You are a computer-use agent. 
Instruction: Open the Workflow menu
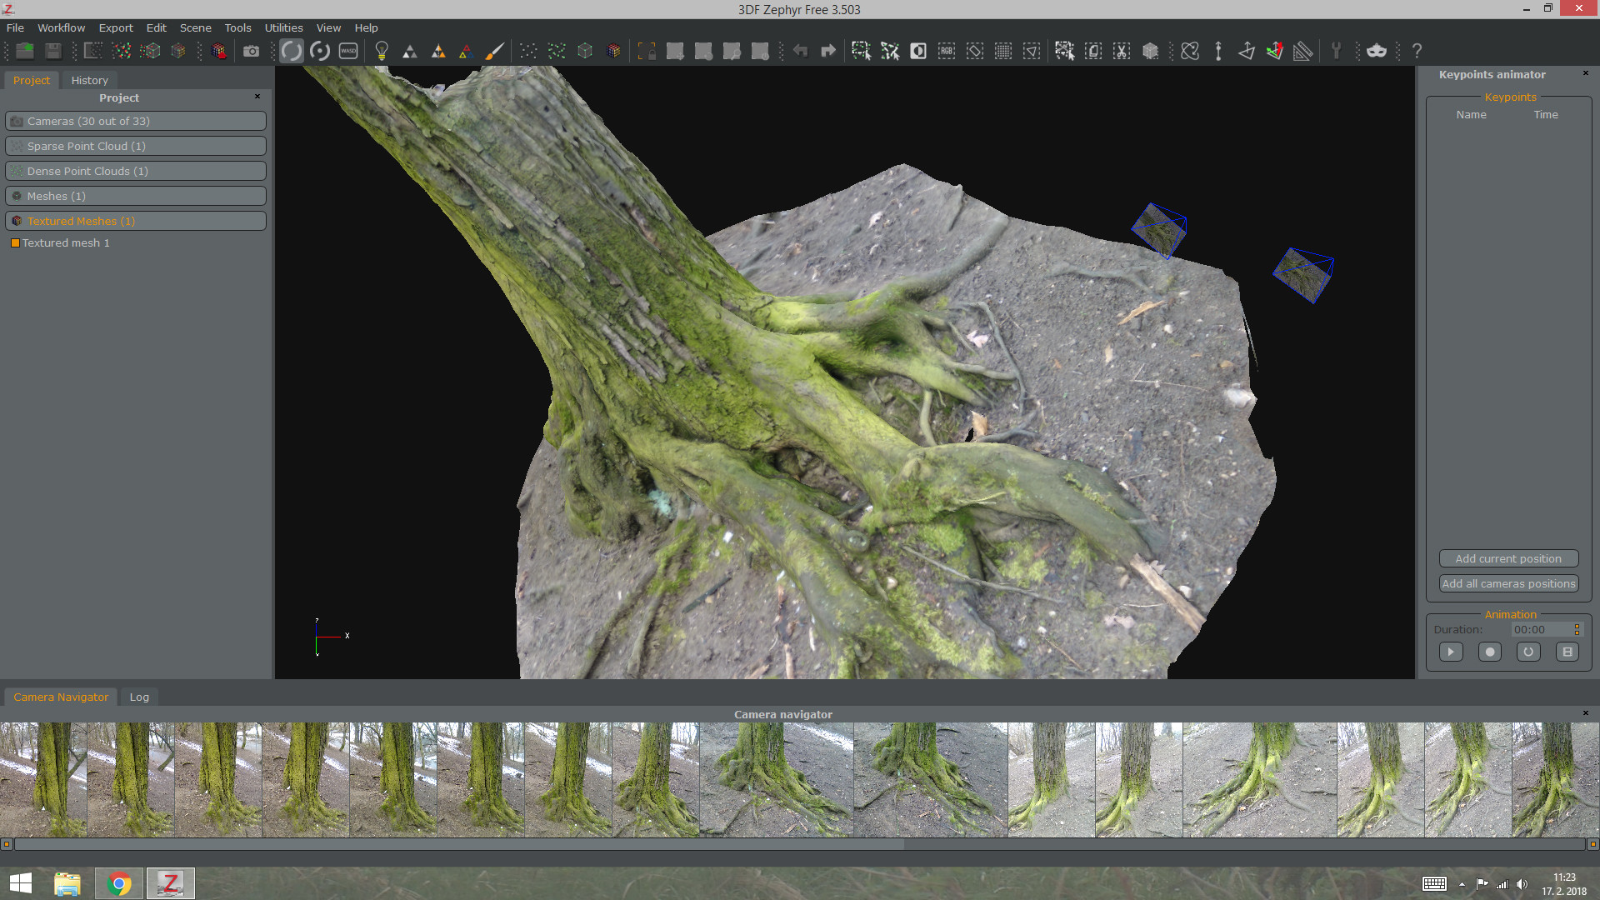pos(61,27)
